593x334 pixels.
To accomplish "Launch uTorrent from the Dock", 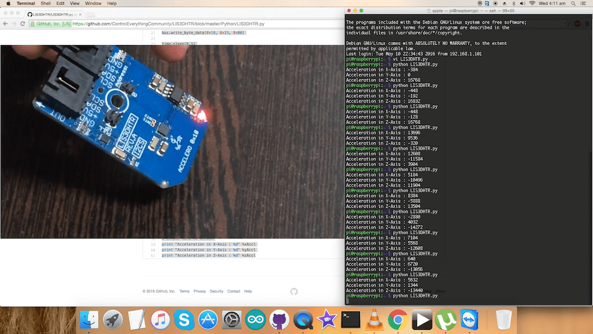I will coord(445,320).
